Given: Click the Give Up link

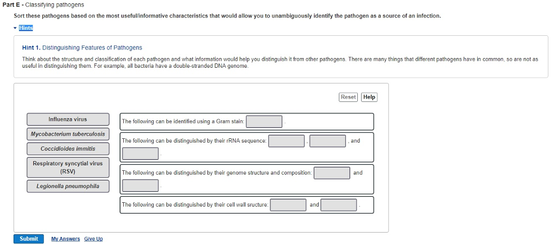Looking at the screenshot, I should coord(93,239).
